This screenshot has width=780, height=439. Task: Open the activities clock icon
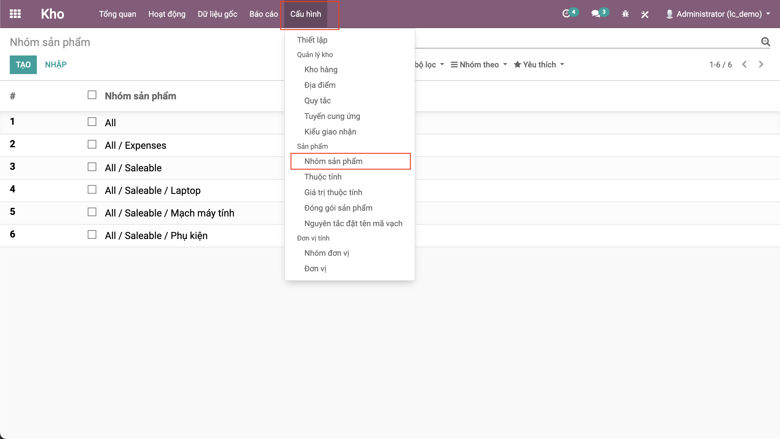(x=566, y=14)
